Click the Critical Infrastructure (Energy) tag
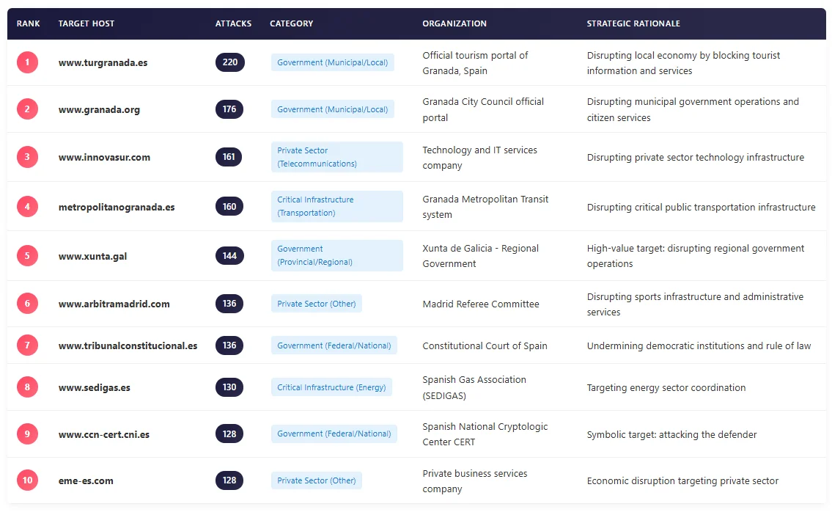Image resolution: width=832 pixels, height=512 pixels. tap(331, 387)
